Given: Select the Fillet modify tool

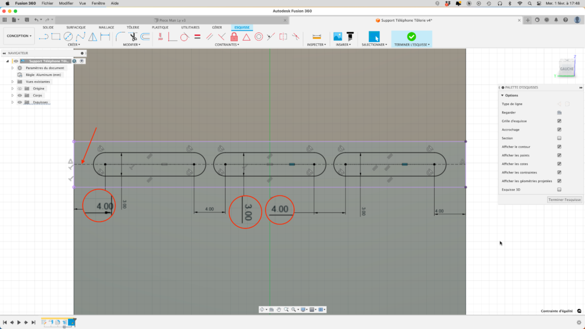Looking at the screenshot, I should tap(120, 37).
